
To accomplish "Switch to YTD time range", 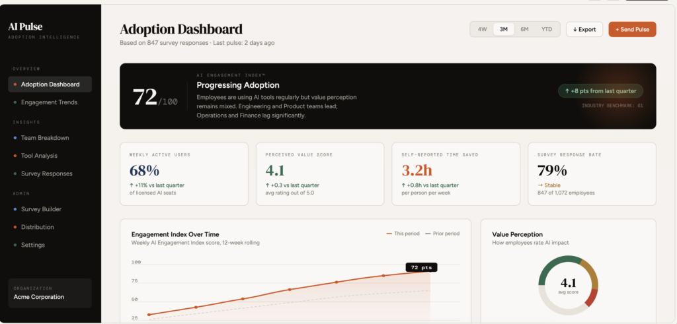I will [x=547, y=30].
